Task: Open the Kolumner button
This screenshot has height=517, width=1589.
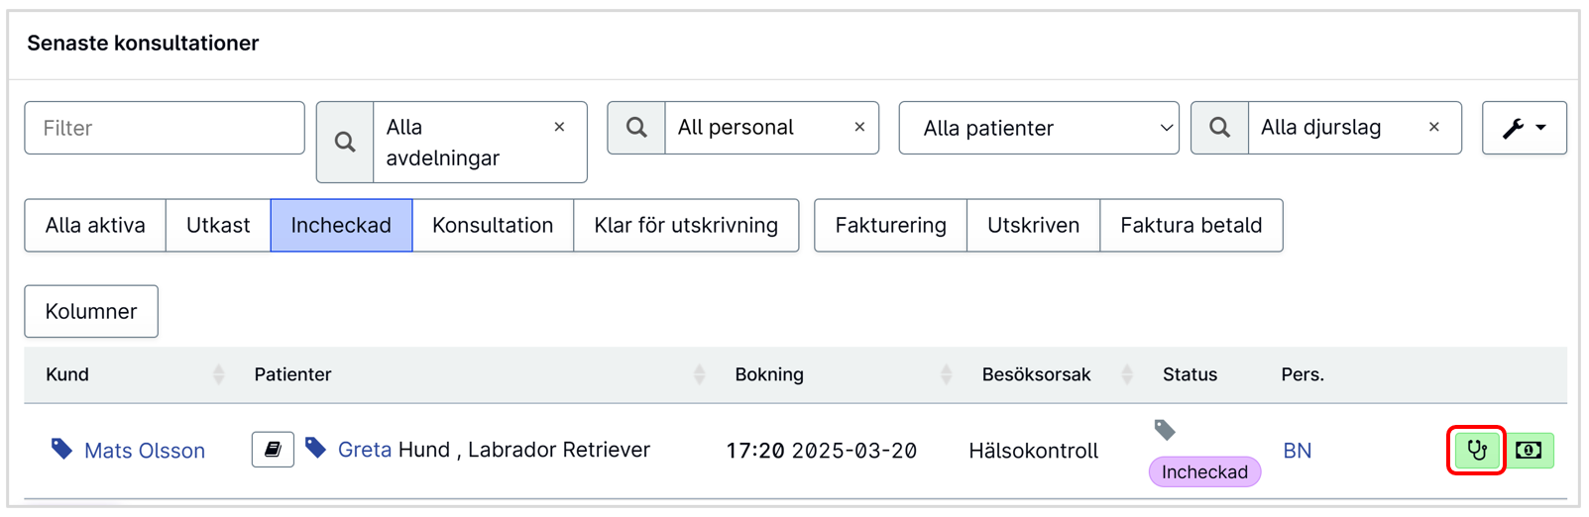Action: (91, 311)
